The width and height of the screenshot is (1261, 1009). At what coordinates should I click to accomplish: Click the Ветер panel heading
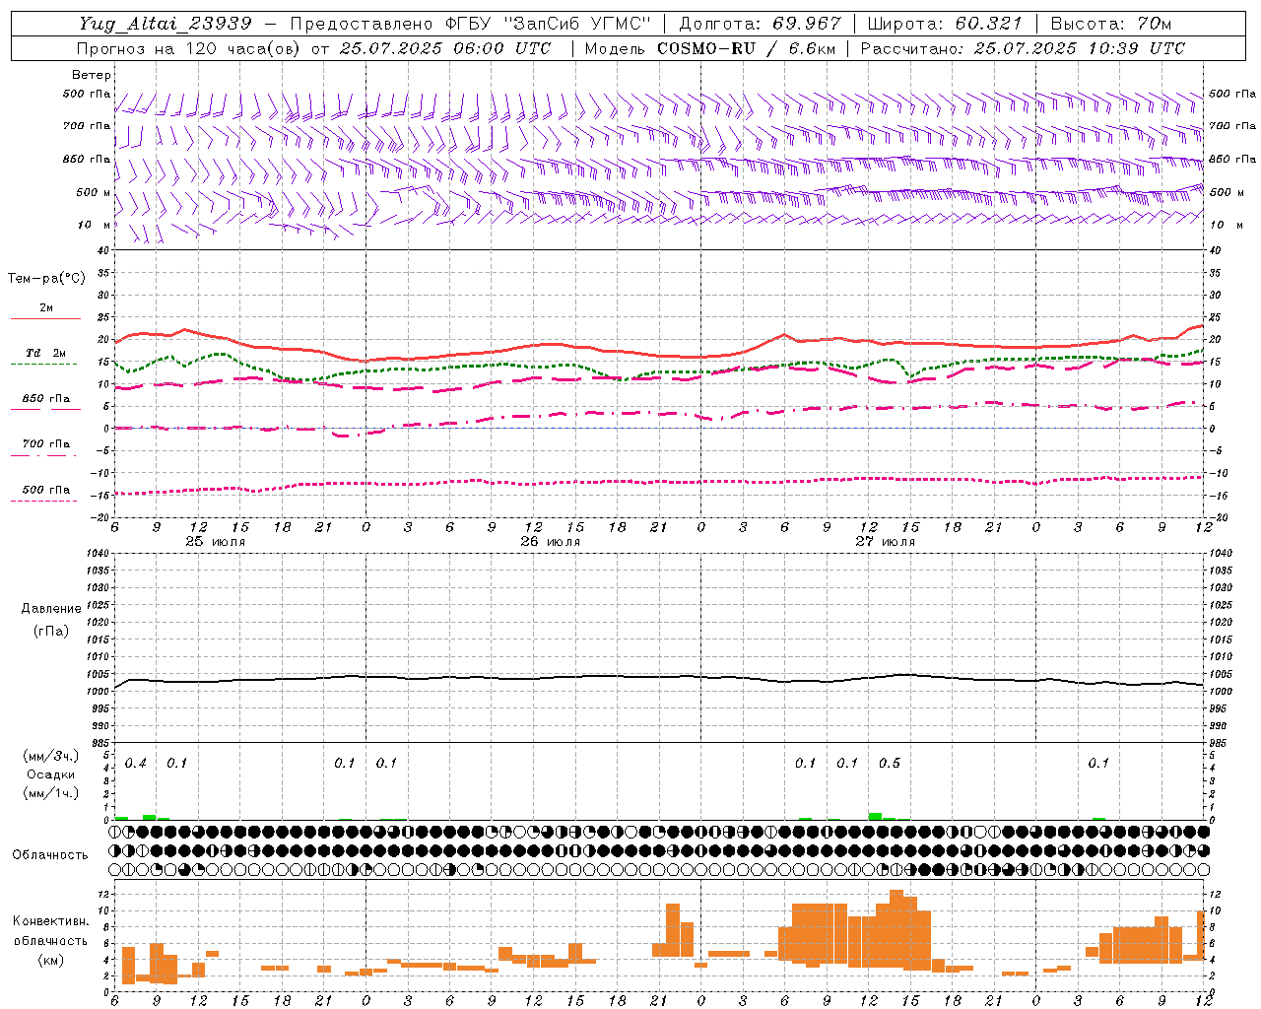(91, 75)
